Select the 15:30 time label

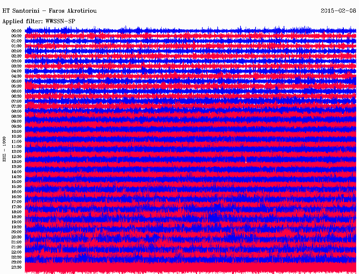click(16, 187)
